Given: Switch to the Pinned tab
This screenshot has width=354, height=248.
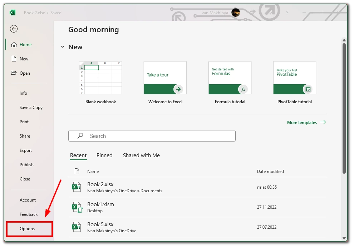Looking at the screenshot, I should click(x=104, y=155).
